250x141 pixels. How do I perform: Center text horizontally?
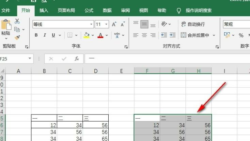(144, 35)
